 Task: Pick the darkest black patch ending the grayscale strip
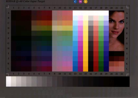[x=127, y=82]
